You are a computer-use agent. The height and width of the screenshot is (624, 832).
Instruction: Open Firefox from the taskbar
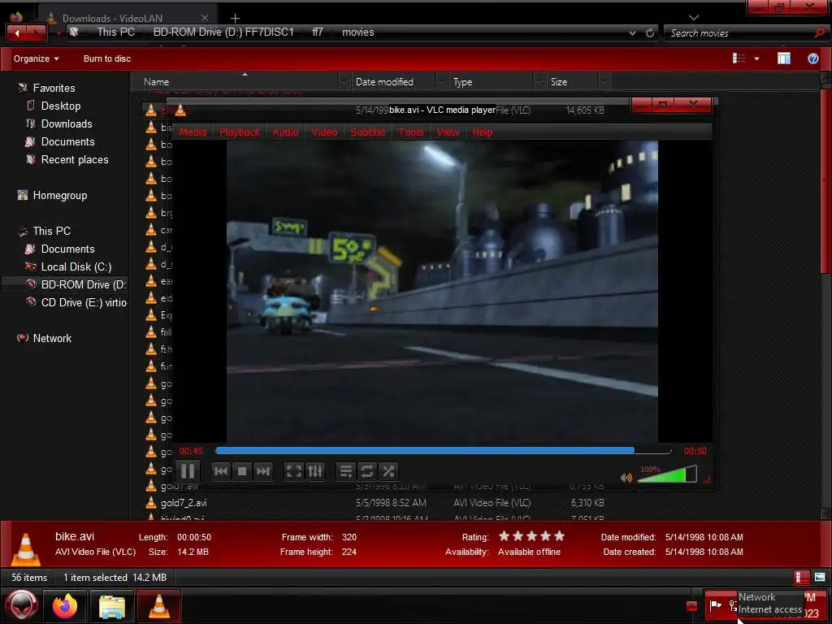[x=65, y=605]
